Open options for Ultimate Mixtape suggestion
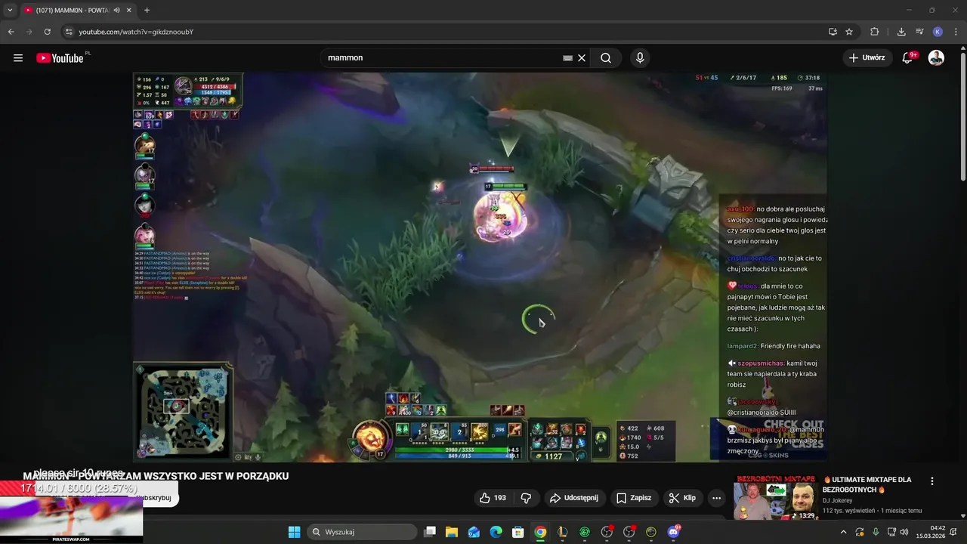967x544 pixels. [931, 481]
